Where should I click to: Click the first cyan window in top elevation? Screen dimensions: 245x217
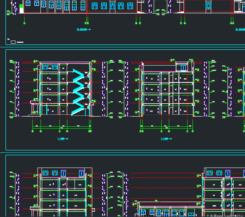[28, 3]
